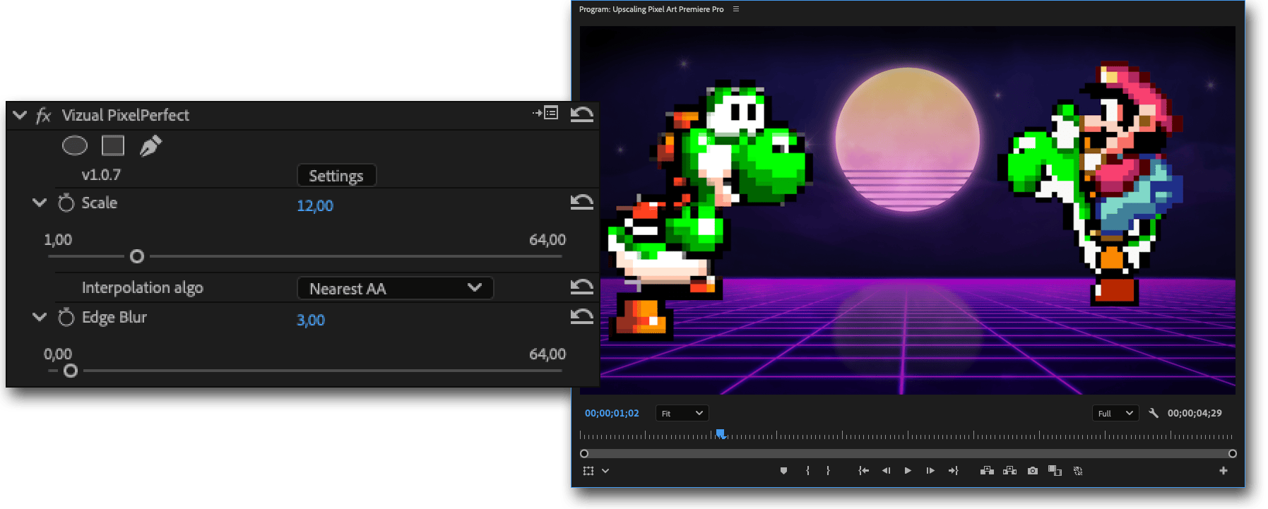Reset the Scale parameter
Screen dimensions: 1268x509
coord(581,203)
